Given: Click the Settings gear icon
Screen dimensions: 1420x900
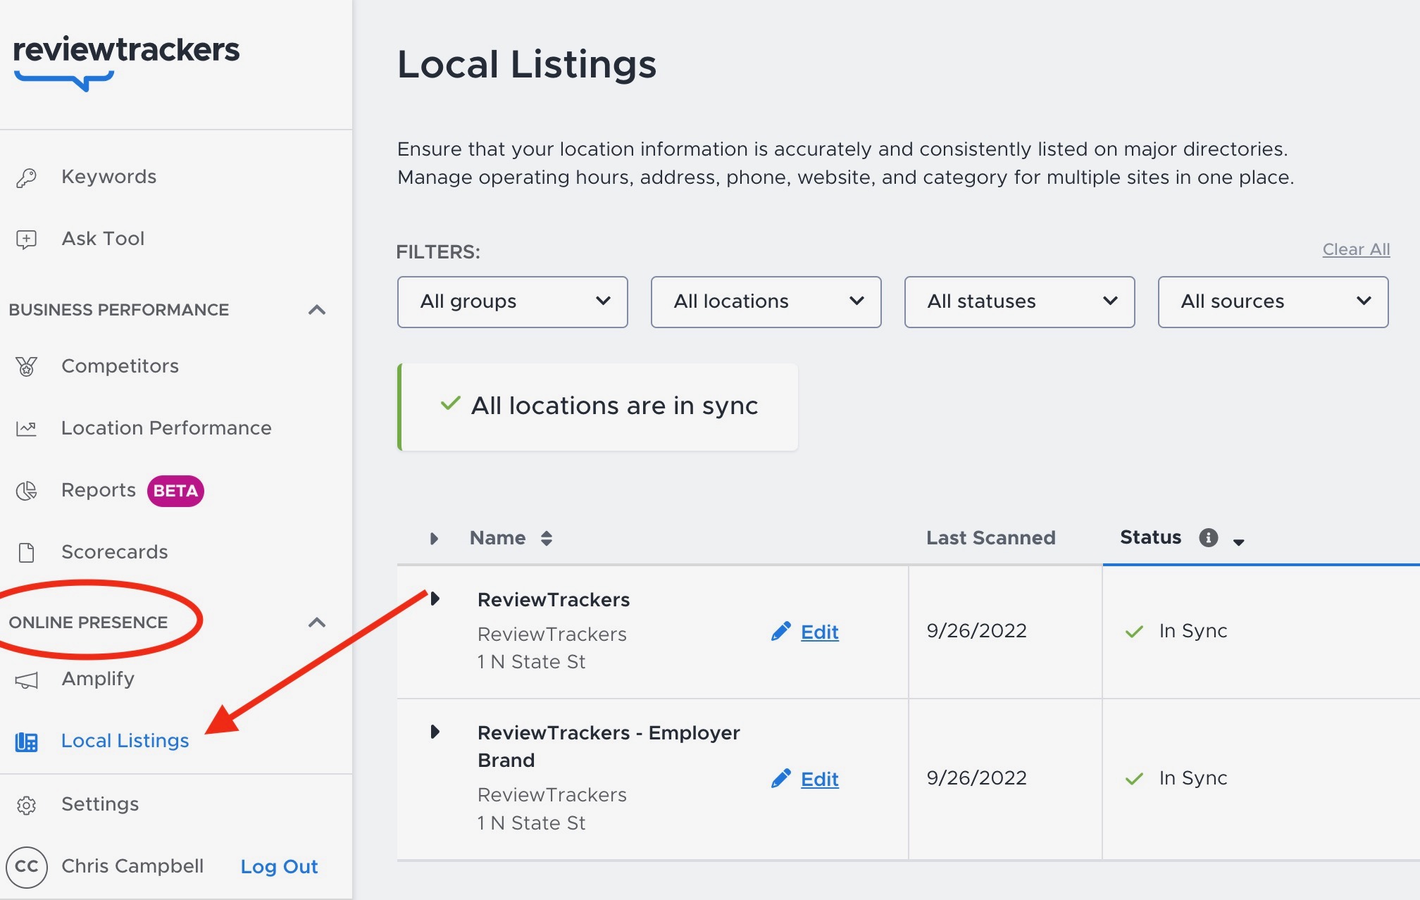Looking at the screenshot, I should (x=27, y=805).
